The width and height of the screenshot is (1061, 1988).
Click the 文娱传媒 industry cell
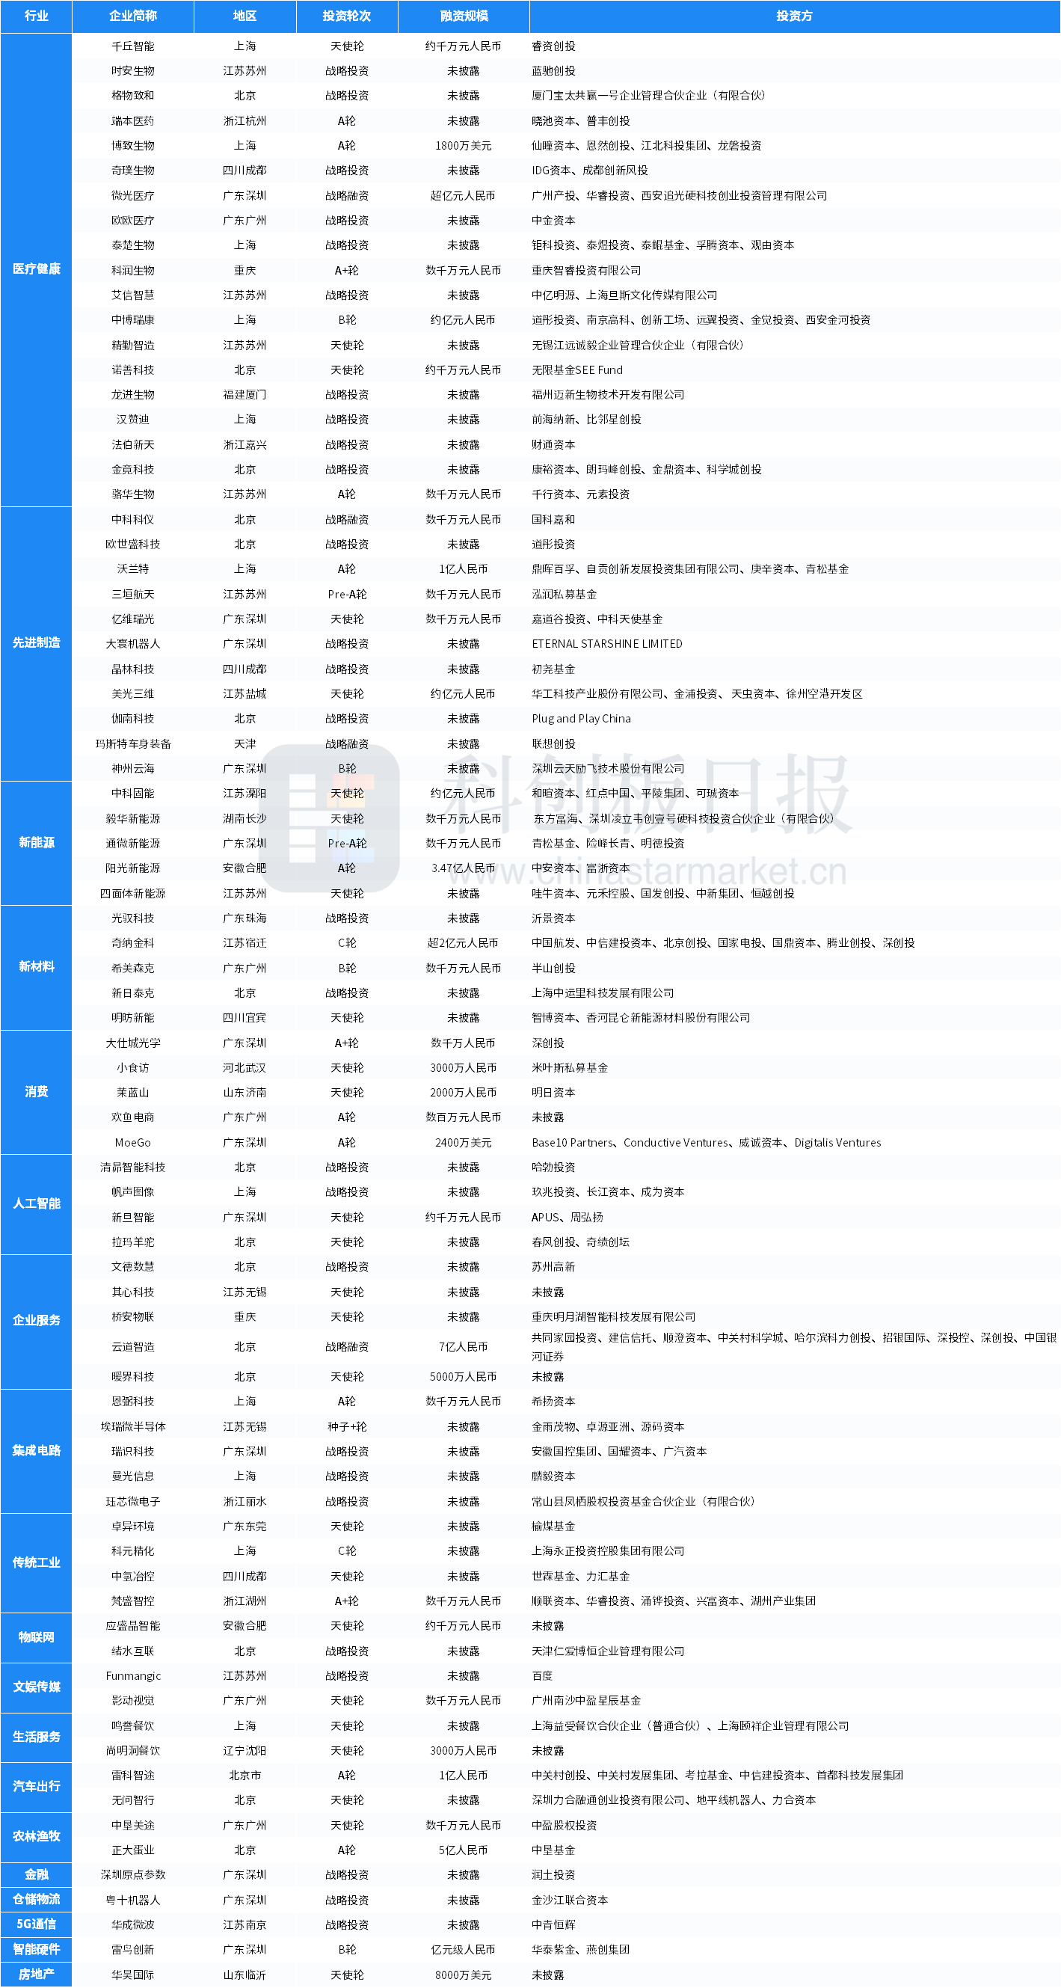tap(37, 1688)
